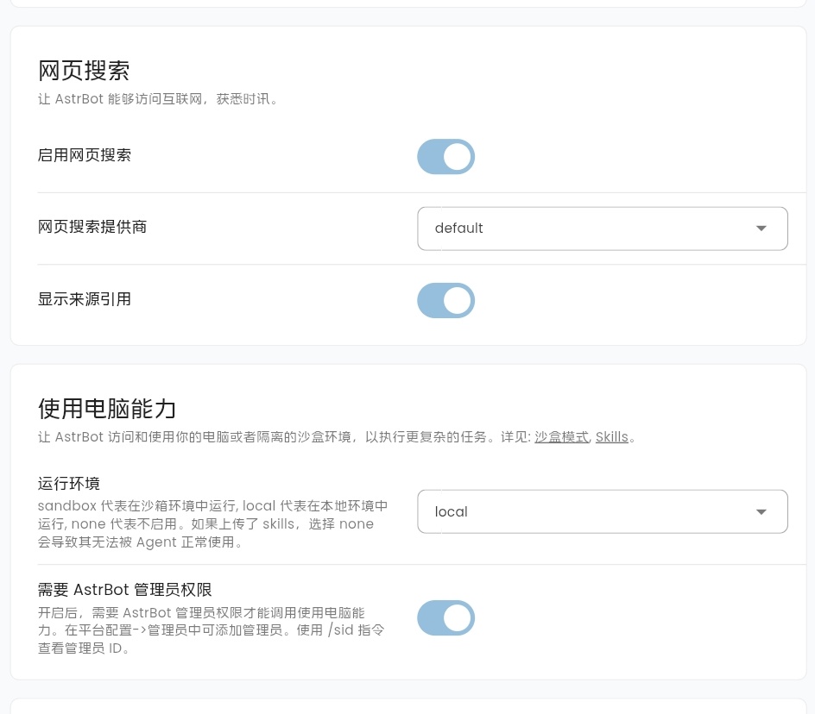Viewport: 815px width, 714px height.
Task: Toggle 需要 AstrBot 管理员权限 switch
Action: (x=446, y=618)
